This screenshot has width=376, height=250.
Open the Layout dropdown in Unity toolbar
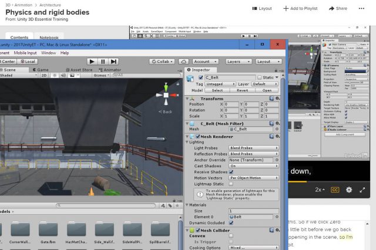click(268, 62)
